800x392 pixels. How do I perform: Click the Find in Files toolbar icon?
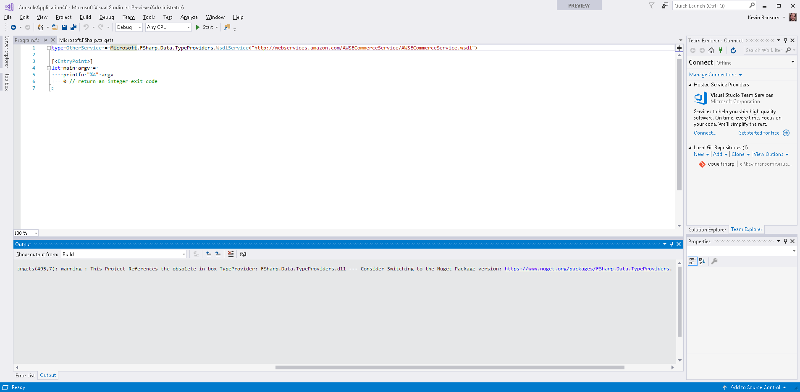coord(227,27)
